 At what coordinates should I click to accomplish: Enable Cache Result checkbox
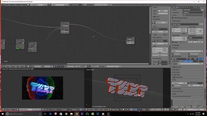pos(189,56)
